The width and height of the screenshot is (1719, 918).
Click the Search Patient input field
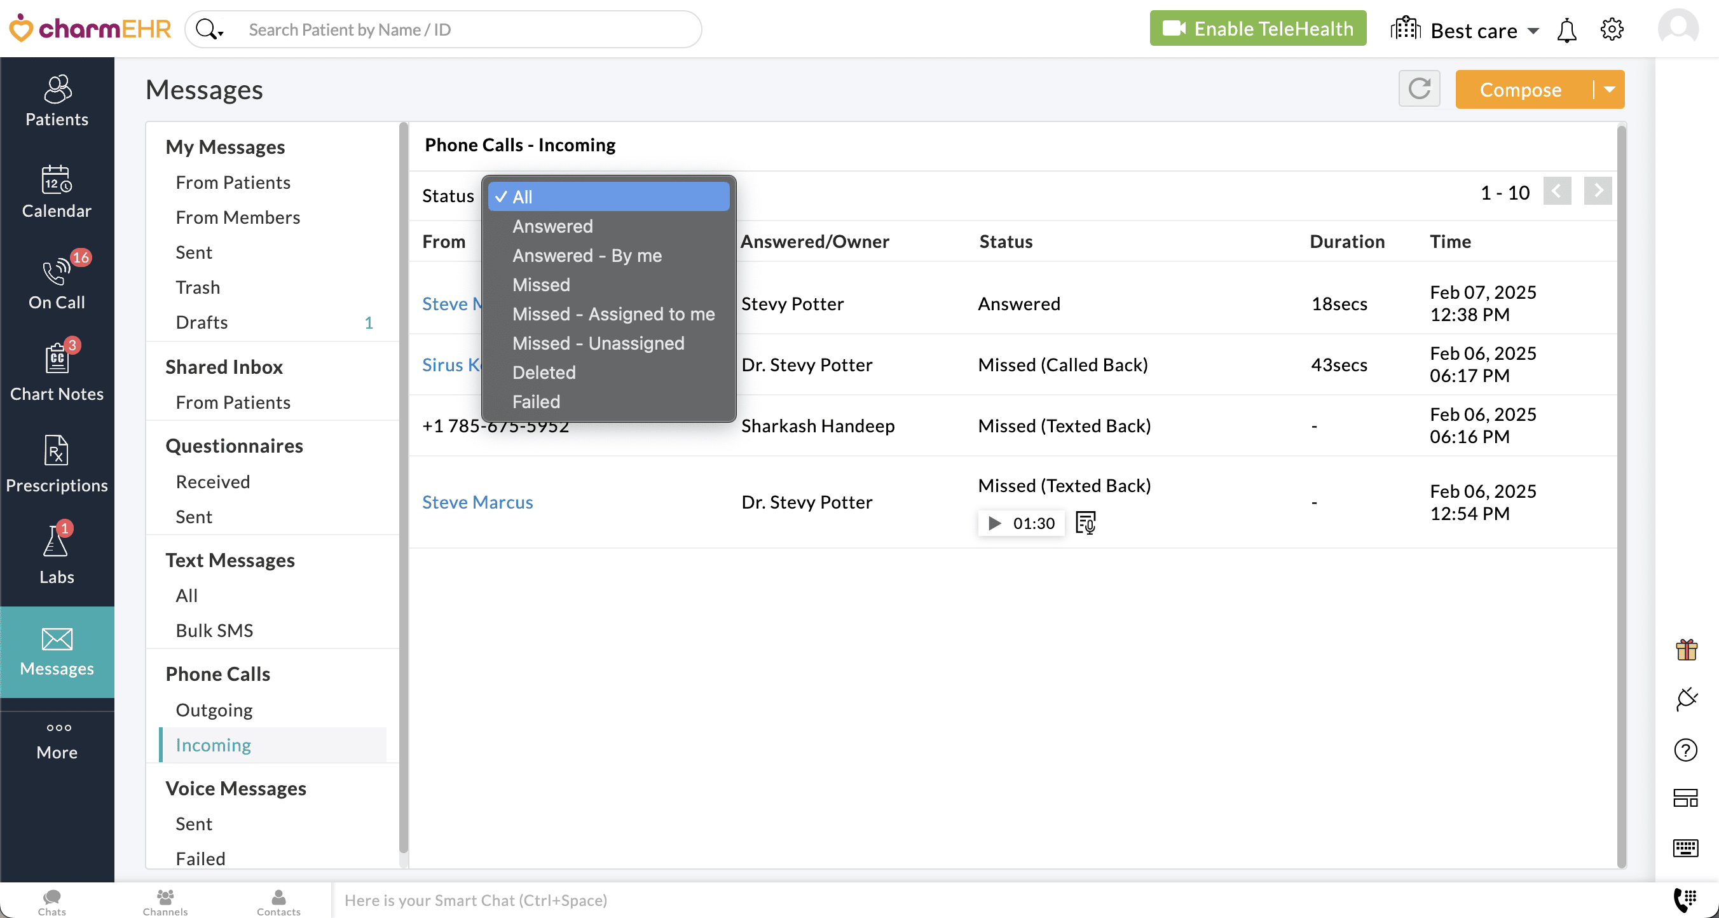pos(467,30)
